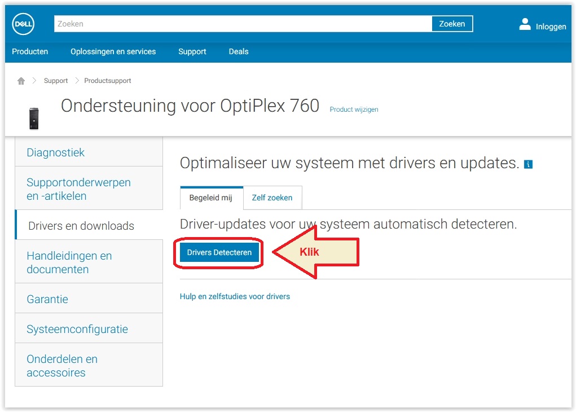
Task: Open Supportonderwerpen en -artikelen in the sidebar
Action: click(x=89, y=189)
